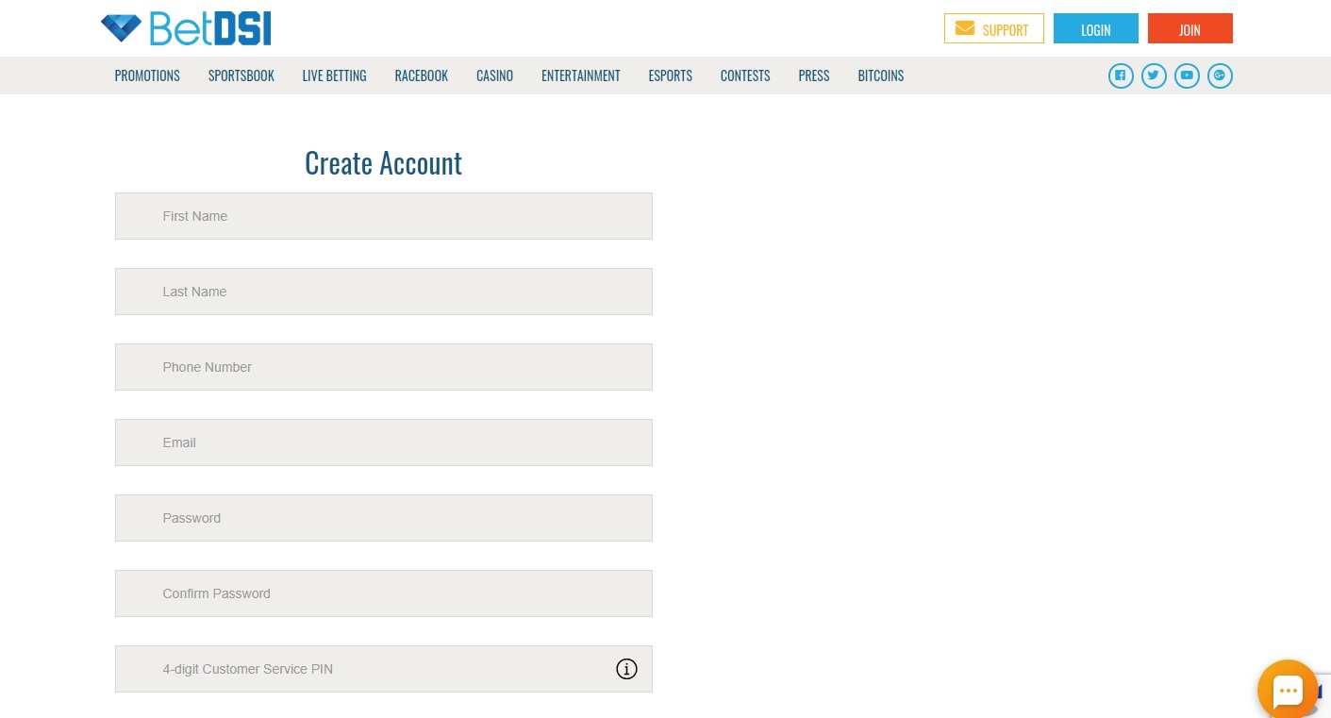The width and height of the screenshot is (1331, 718).
Task: Open the Facebook social icon
Action: (1121, 75)
